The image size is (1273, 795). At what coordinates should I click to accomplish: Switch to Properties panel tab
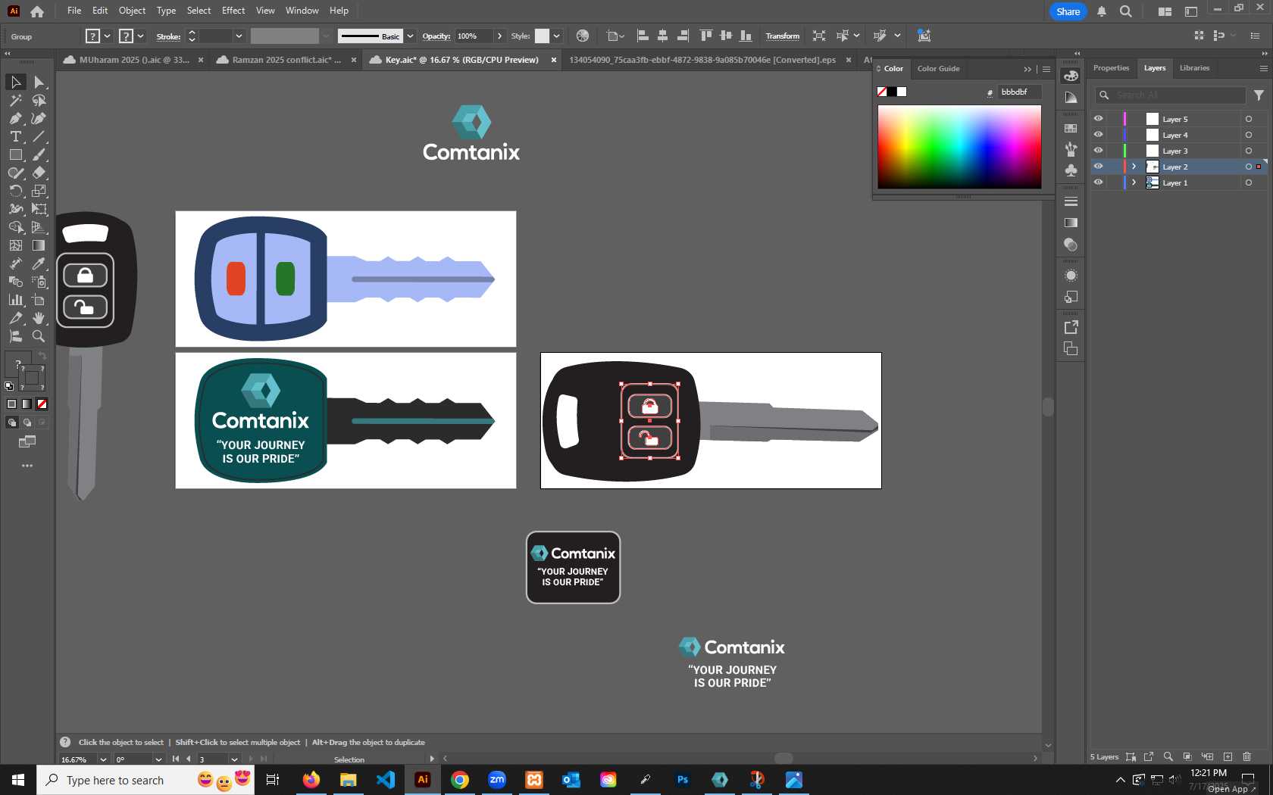point(1111,68)
